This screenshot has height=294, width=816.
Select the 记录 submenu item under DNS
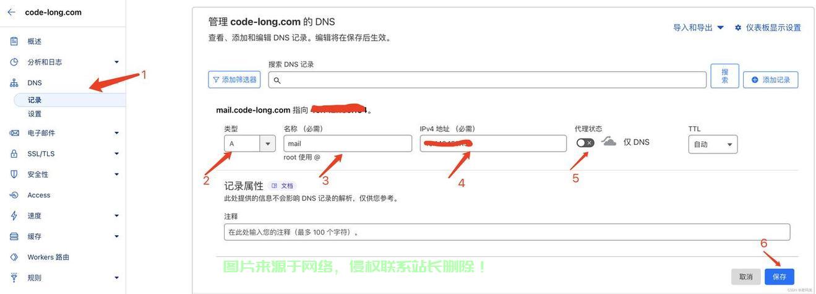(35, 100)
